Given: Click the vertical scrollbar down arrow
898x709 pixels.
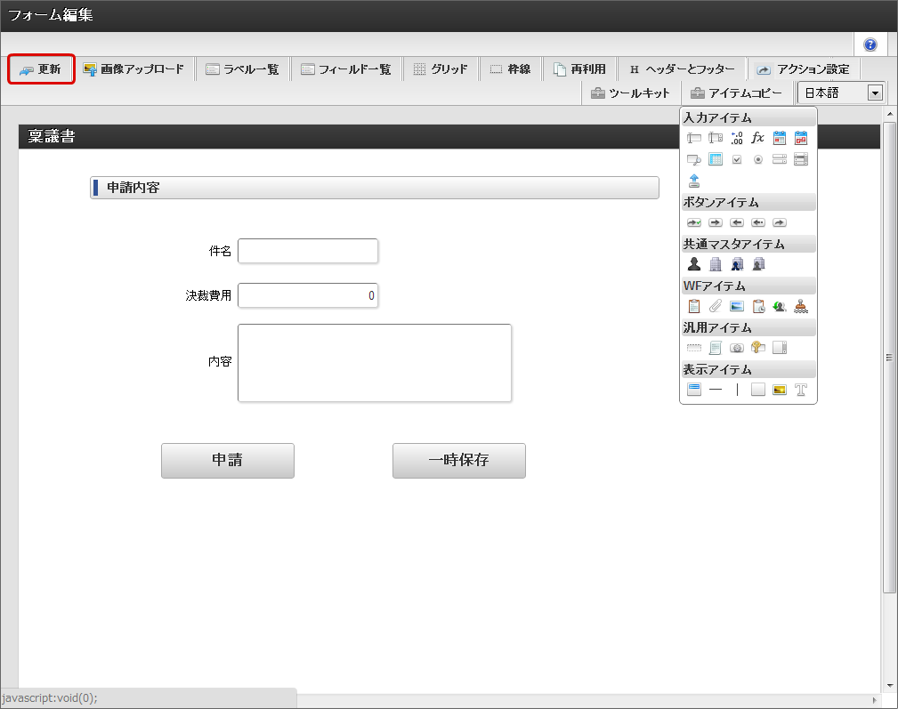Looking at the screenshot, I should (890, 686).
